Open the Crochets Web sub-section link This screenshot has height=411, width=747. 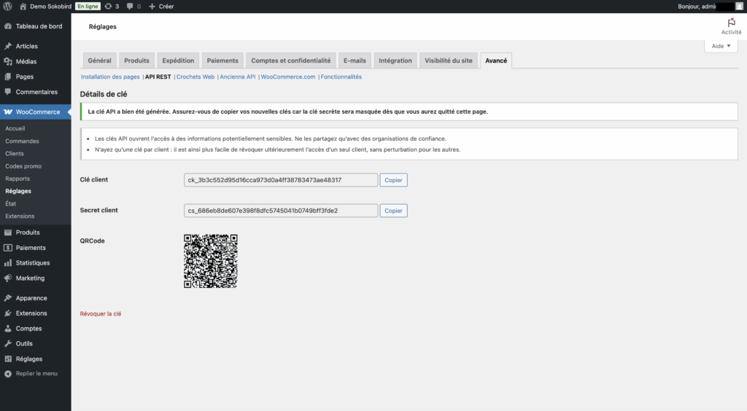tap(196, 77)
